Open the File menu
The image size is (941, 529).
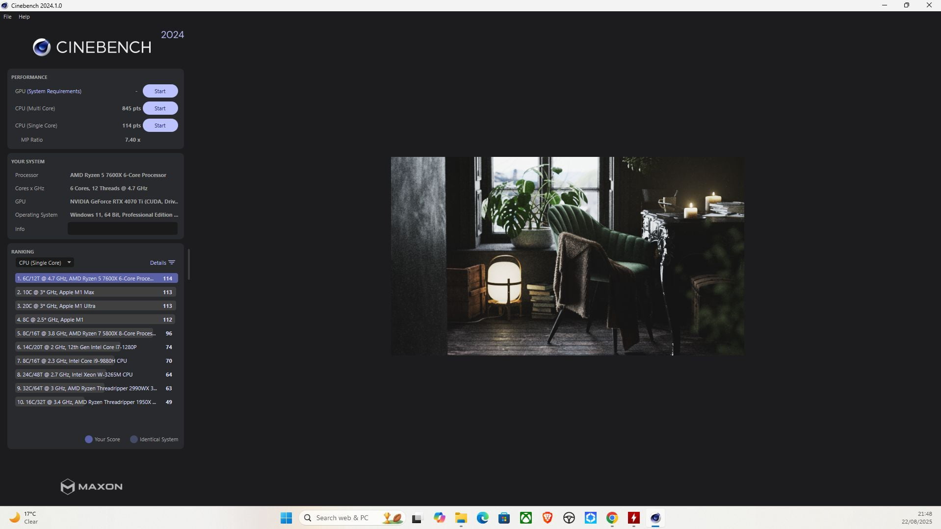click(x=7, y=17)
